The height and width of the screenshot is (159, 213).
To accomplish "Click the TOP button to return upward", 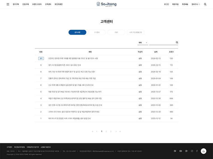I will [203, 151].
